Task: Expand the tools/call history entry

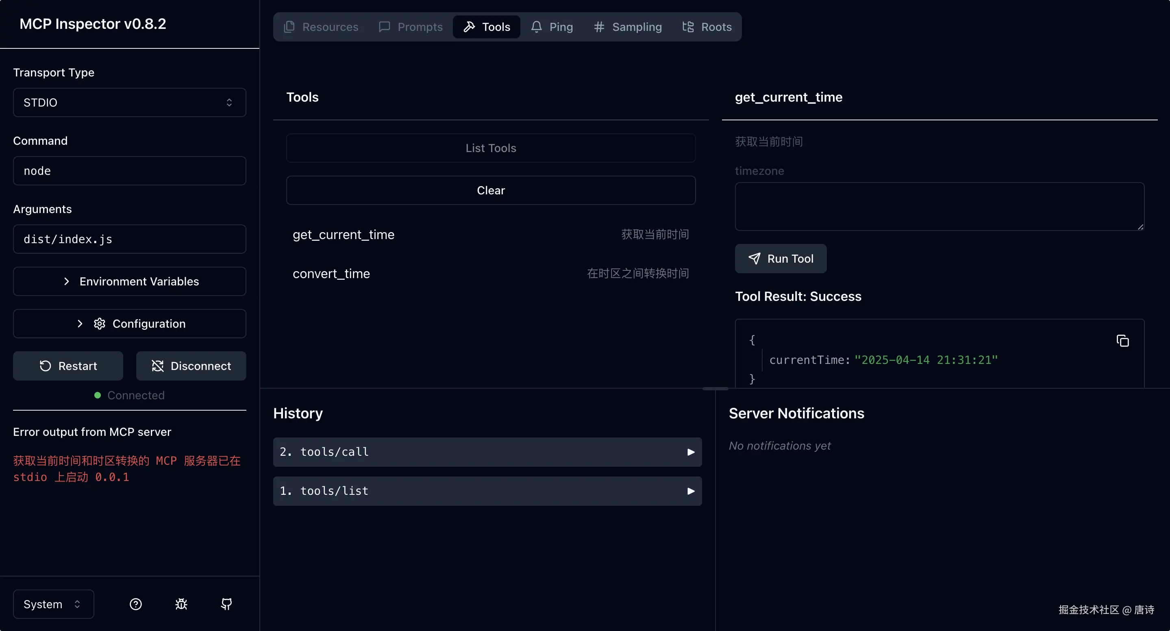Action: point(487,452)
